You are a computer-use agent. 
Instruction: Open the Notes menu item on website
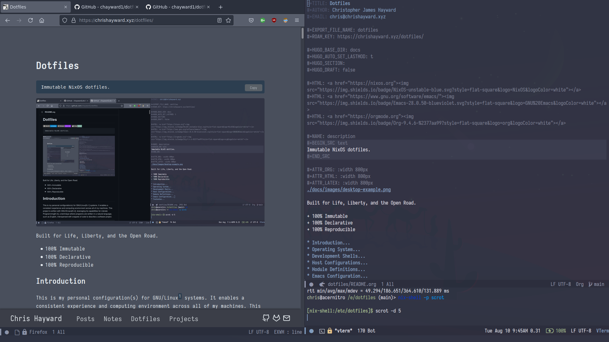point(113,319)
